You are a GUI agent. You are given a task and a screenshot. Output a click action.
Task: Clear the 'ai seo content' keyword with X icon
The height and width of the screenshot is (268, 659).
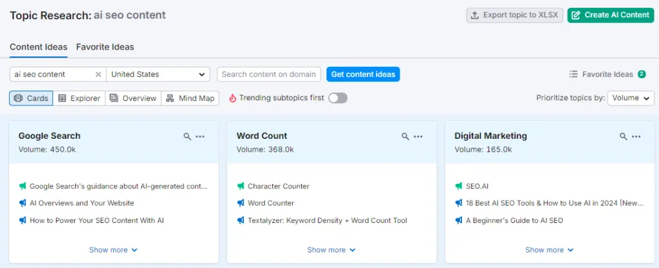[x=98, y=75]
